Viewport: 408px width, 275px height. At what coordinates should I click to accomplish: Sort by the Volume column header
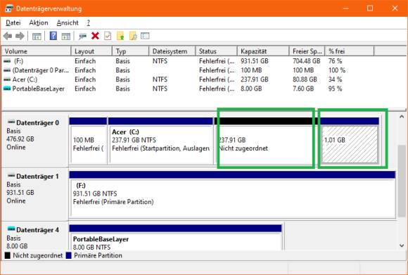pyautogui.click(x=36, y=51)
